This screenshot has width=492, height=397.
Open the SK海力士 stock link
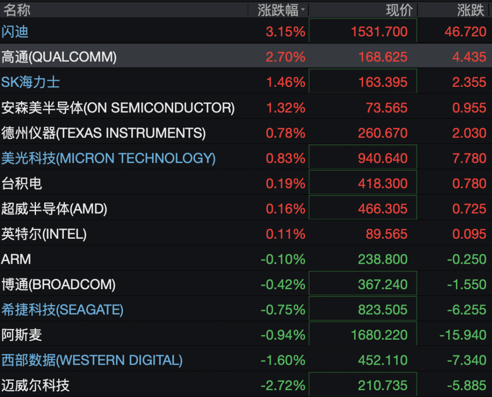(x=31, y=82)
